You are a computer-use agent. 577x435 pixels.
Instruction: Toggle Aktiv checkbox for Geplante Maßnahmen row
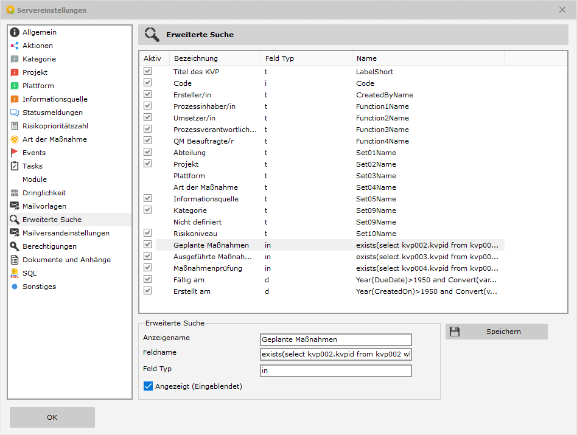147,245
